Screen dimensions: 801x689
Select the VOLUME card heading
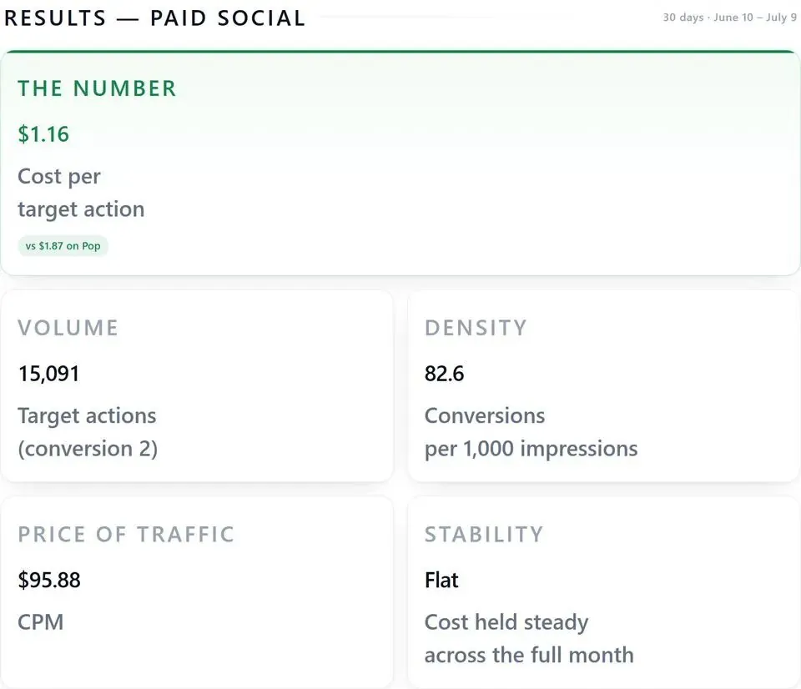click(68, 328)
